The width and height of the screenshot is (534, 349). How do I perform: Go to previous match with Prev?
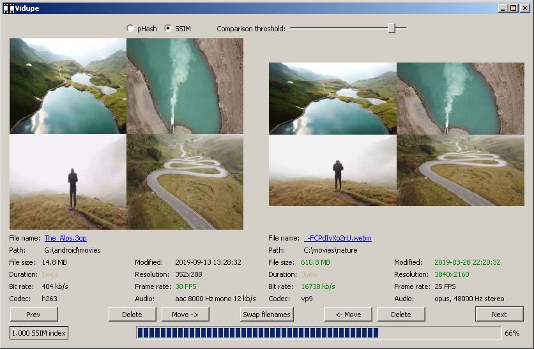(34, 314)
